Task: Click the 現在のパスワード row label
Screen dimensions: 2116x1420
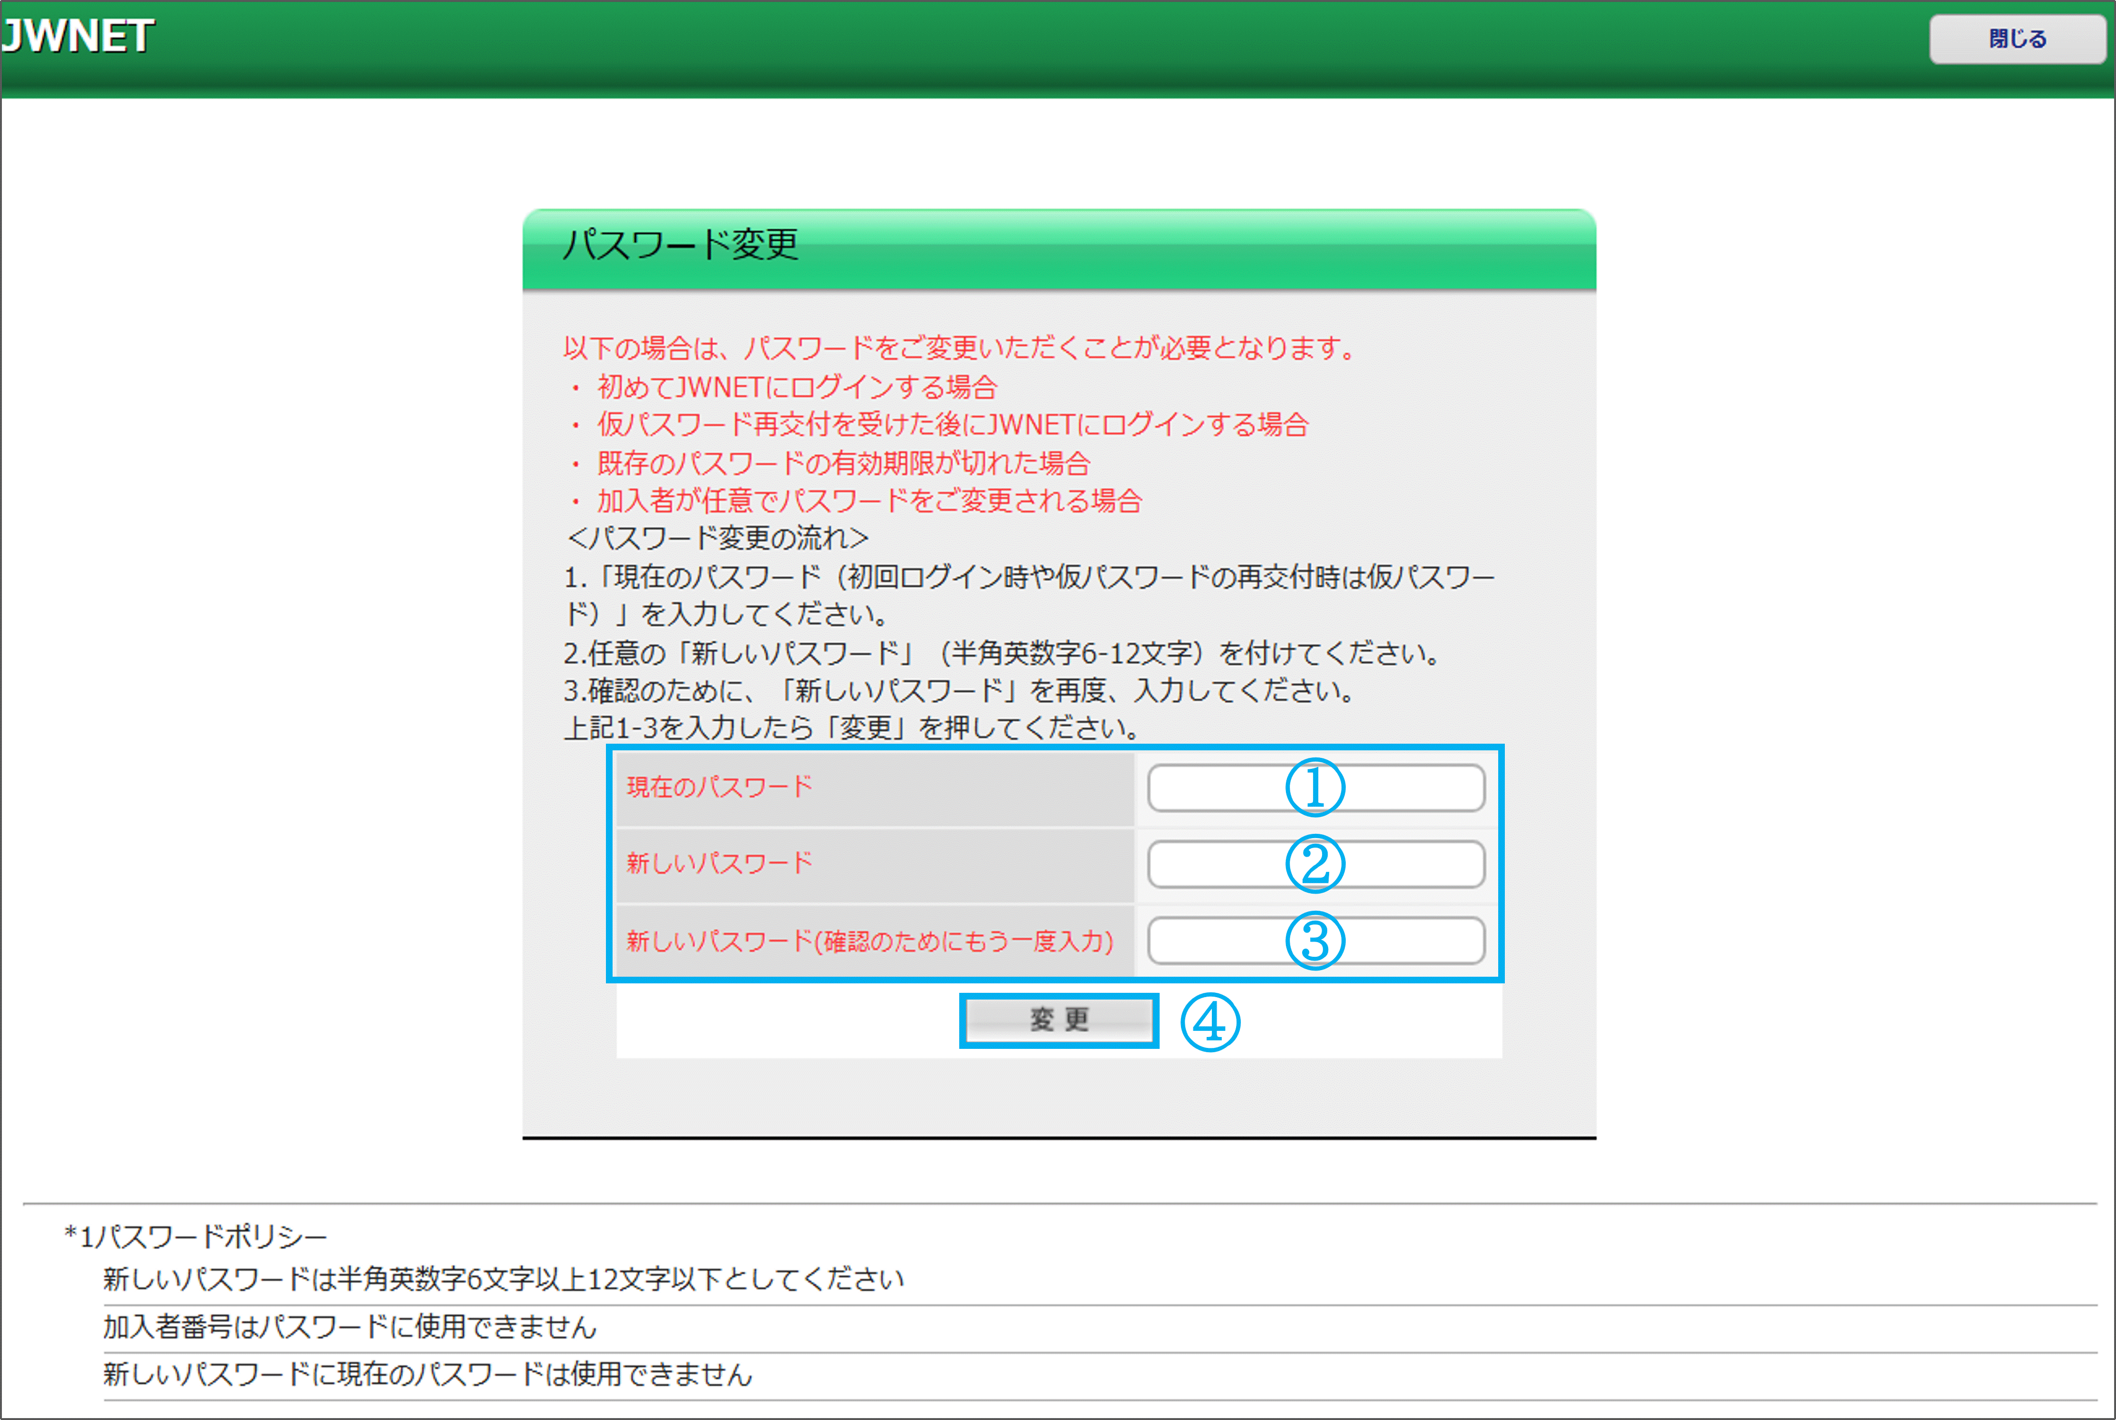Action: [719, 787]
